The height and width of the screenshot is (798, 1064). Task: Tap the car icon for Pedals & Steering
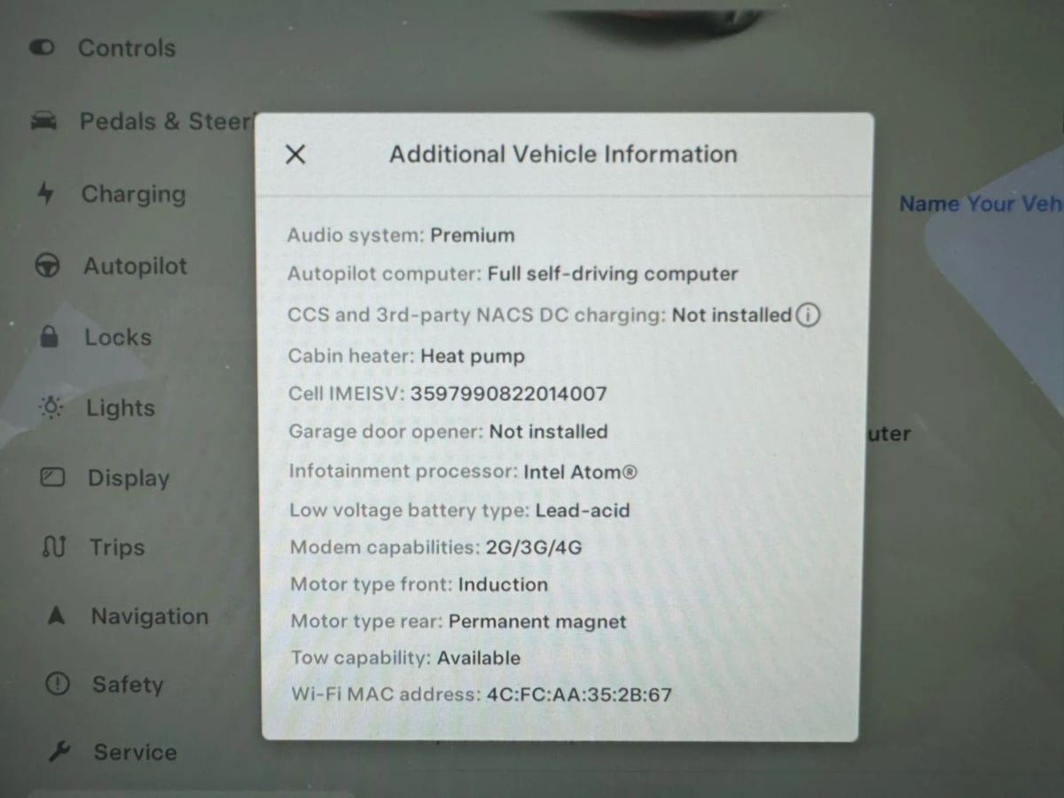pyautogui.click(x=43, y=121)
